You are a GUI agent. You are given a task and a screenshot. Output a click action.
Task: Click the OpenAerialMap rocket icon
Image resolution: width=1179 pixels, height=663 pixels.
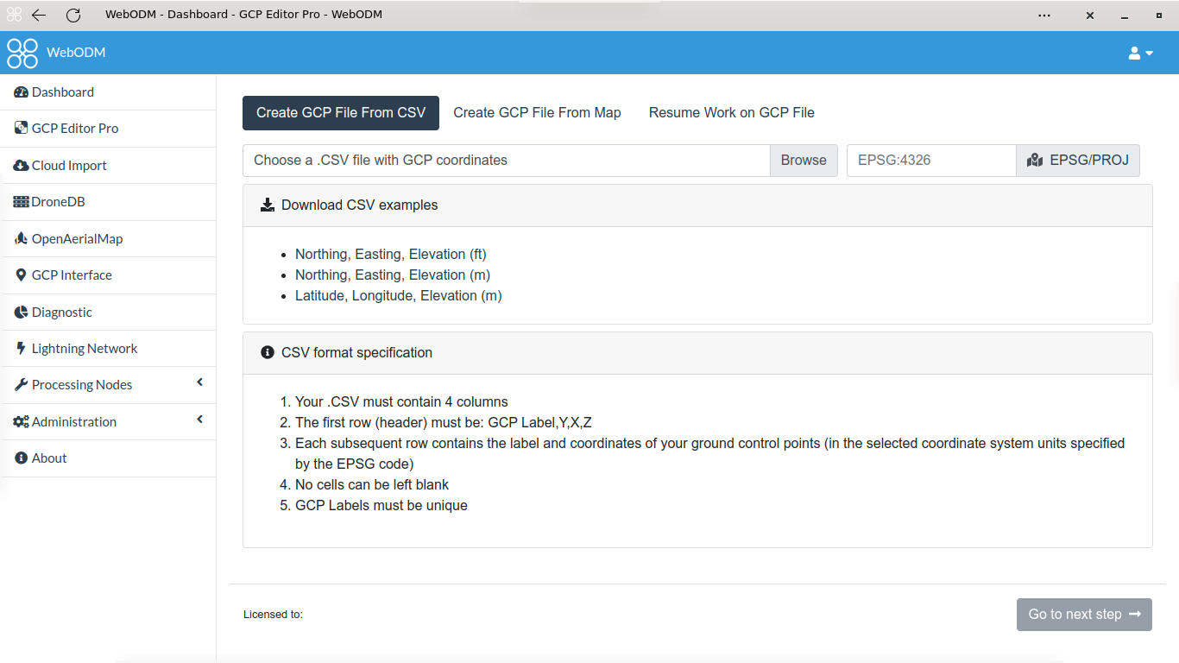tap(22, 239)
